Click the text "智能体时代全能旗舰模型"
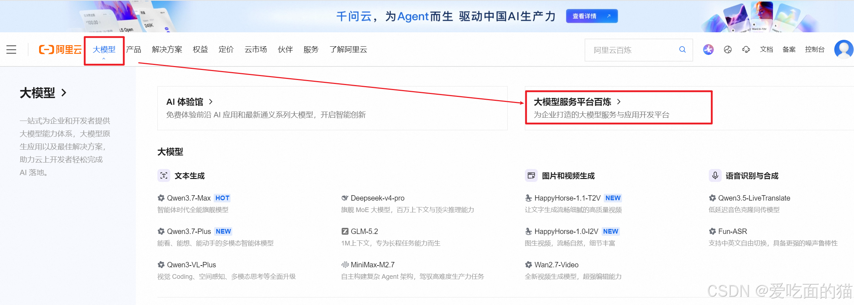The image size is (854, 305). pyautogui.click(x=193, y=210)
